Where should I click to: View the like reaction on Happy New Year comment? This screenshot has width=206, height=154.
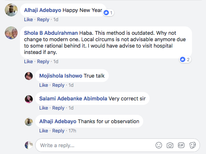108,13
